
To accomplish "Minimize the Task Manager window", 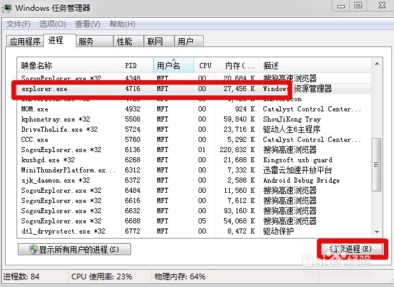I will click(341, 6).
